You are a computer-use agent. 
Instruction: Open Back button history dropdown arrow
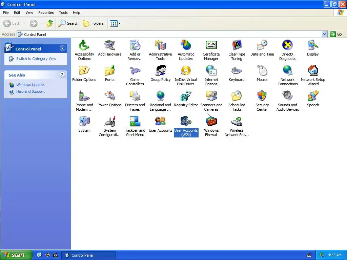point(24,23)
